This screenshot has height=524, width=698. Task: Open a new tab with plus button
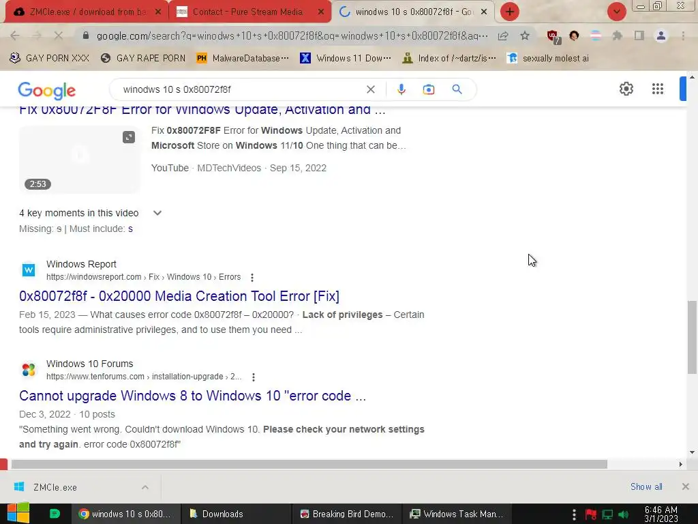point(510,12)
